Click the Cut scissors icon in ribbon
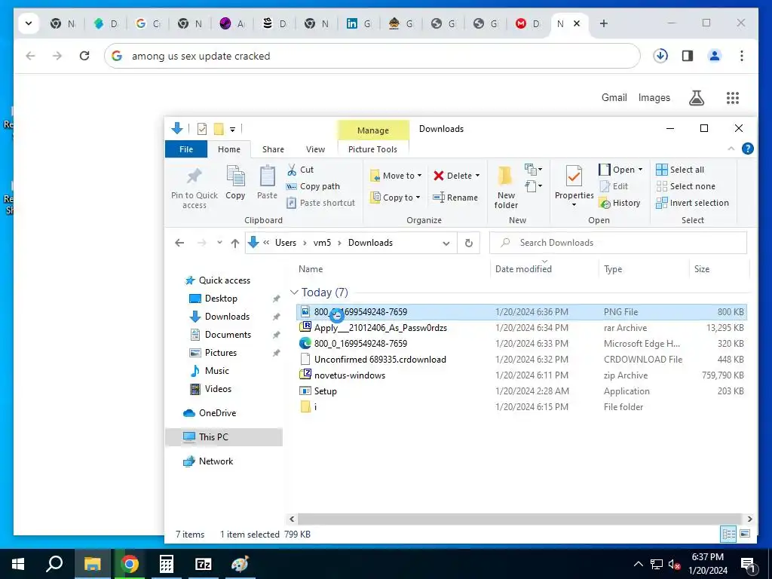Viewport: 772px width, 579px height. click(x=292, y=170)
